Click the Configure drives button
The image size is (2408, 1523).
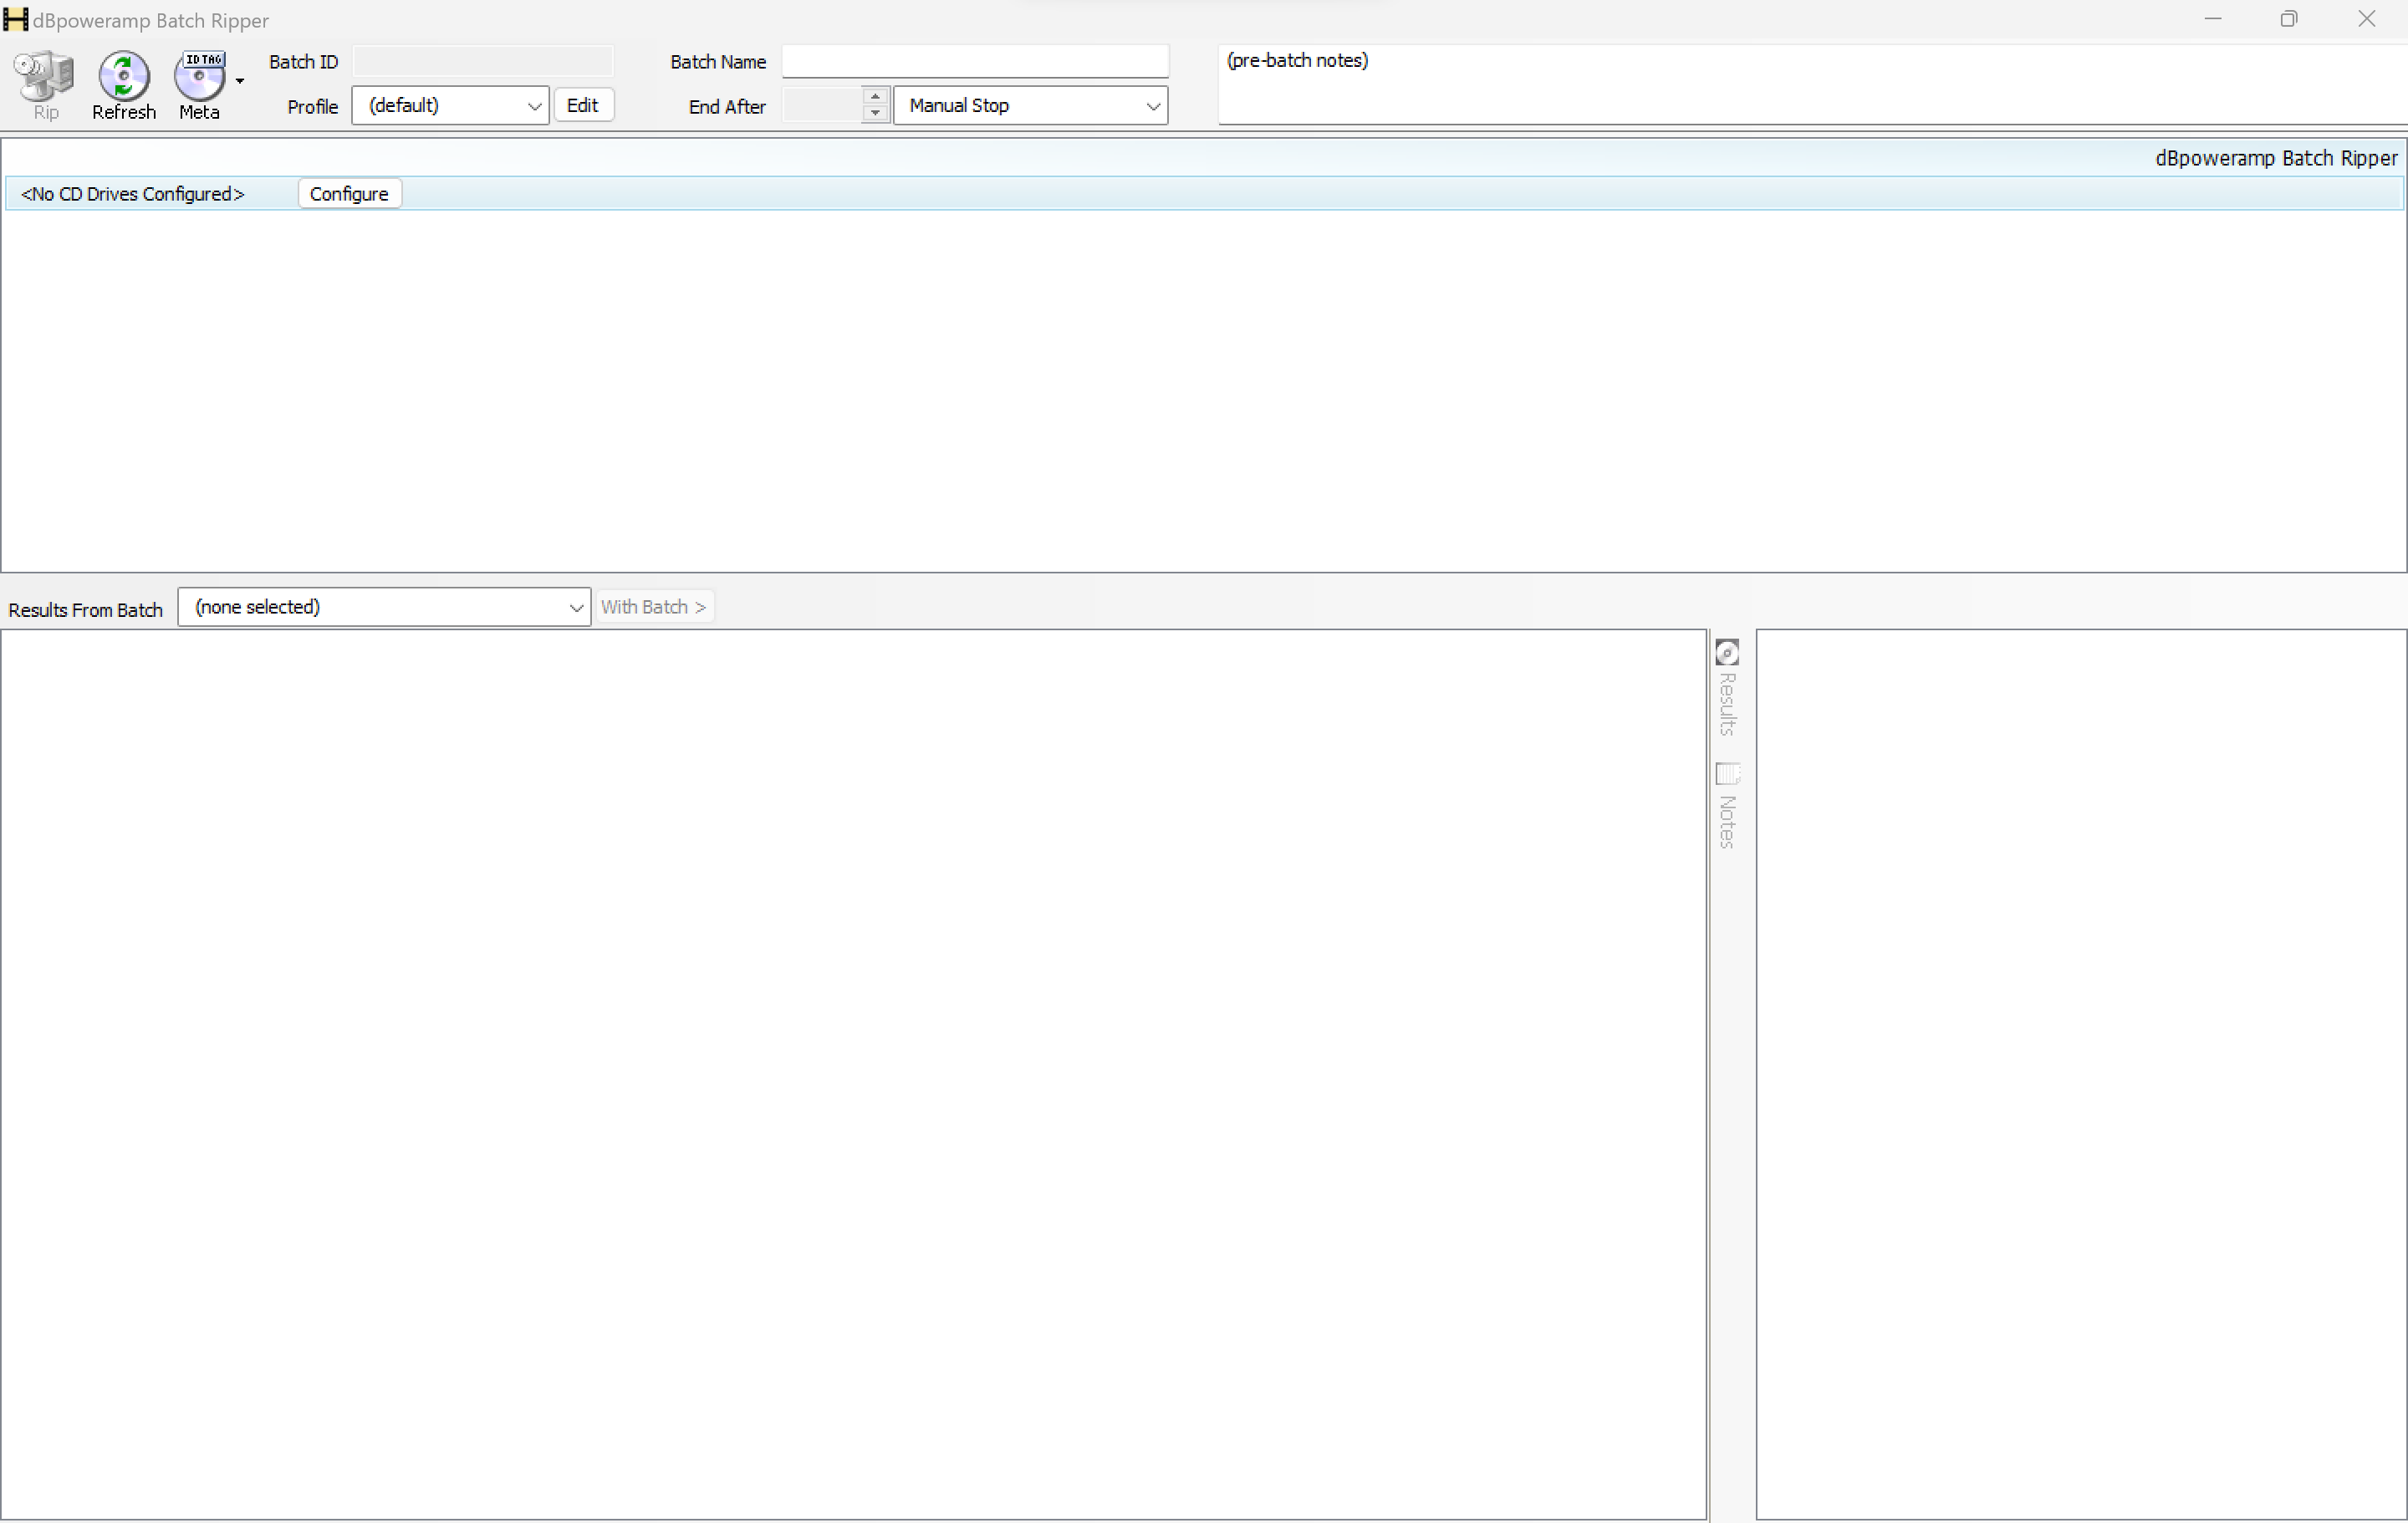pyautogui.click(x=349, y=194)
